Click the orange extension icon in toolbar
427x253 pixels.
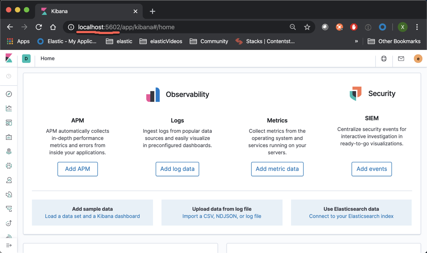(339, 27)
